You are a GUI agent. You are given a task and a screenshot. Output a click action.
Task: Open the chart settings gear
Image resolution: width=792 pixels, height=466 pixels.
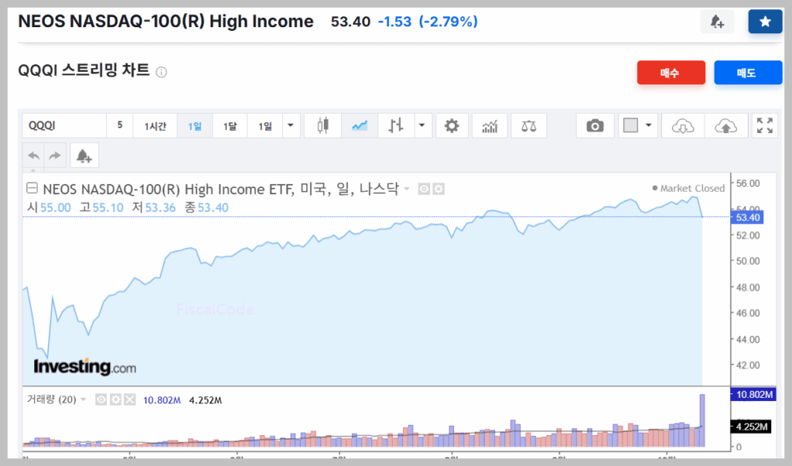point(452,124)
